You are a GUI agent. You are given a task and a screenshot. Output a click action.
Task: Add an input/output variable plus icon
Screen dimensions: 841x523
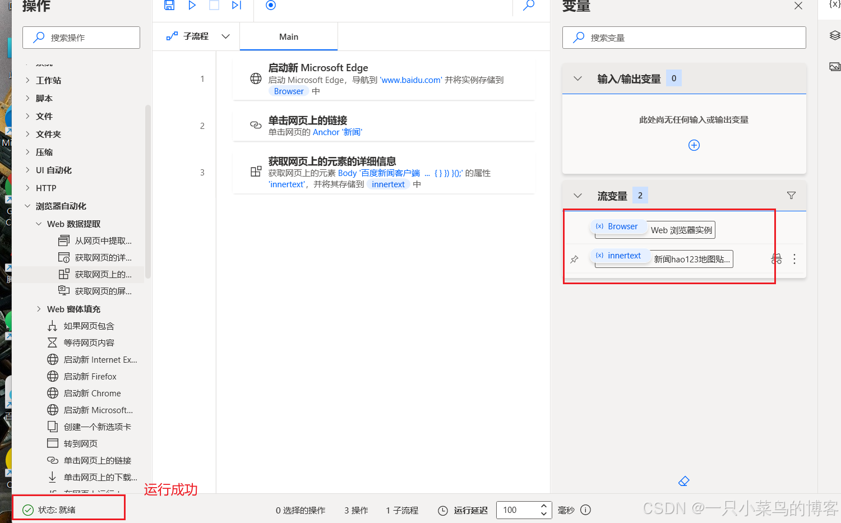click(694, 145)
